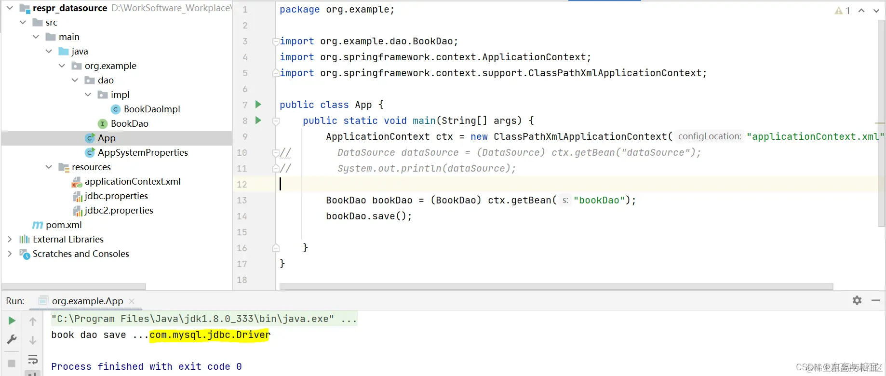
Task: Select BookDaoImpl class in project tree
Action: click(152, 109)
